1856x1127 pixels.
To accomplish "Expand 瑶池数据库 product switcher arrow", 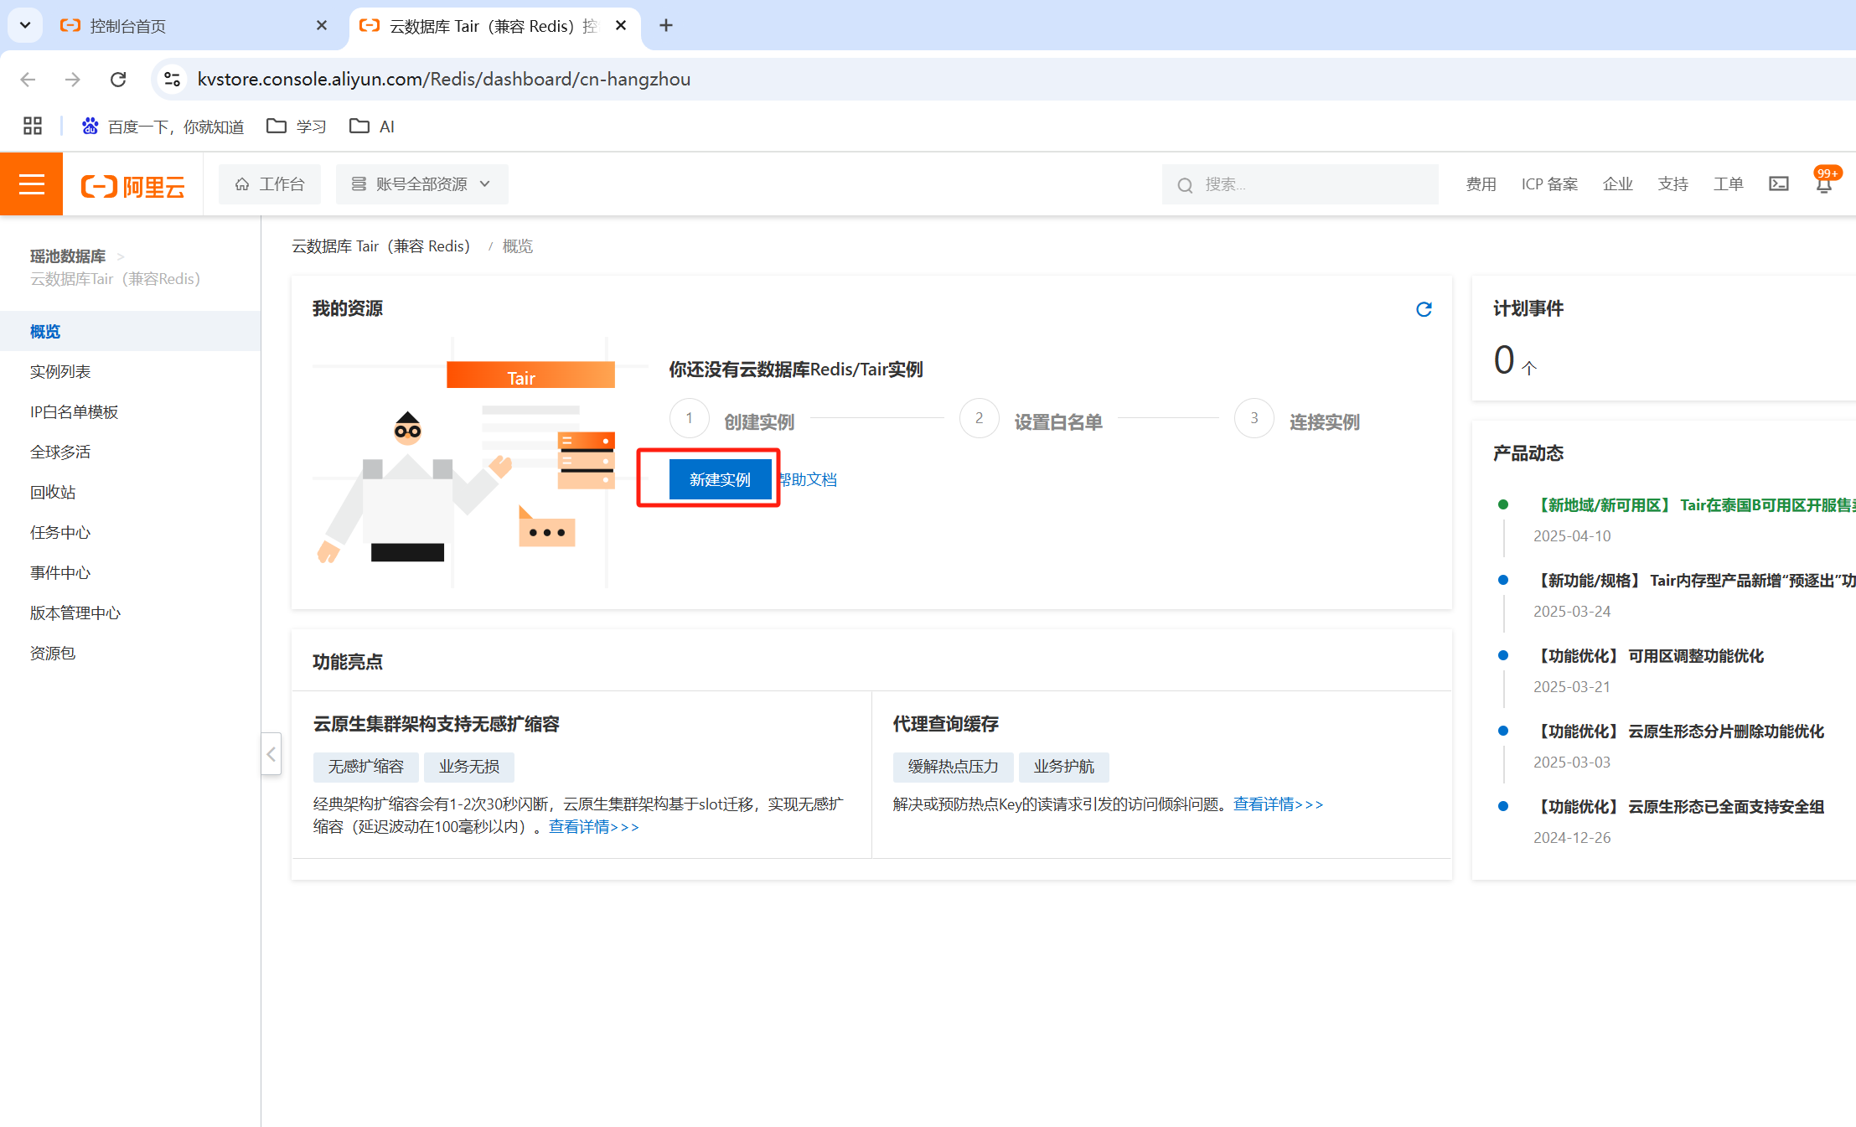I will 121,256.
